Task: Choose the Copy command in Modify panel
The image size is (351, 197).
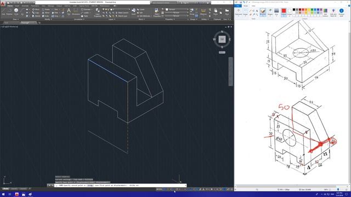Action: click(36, 13)
